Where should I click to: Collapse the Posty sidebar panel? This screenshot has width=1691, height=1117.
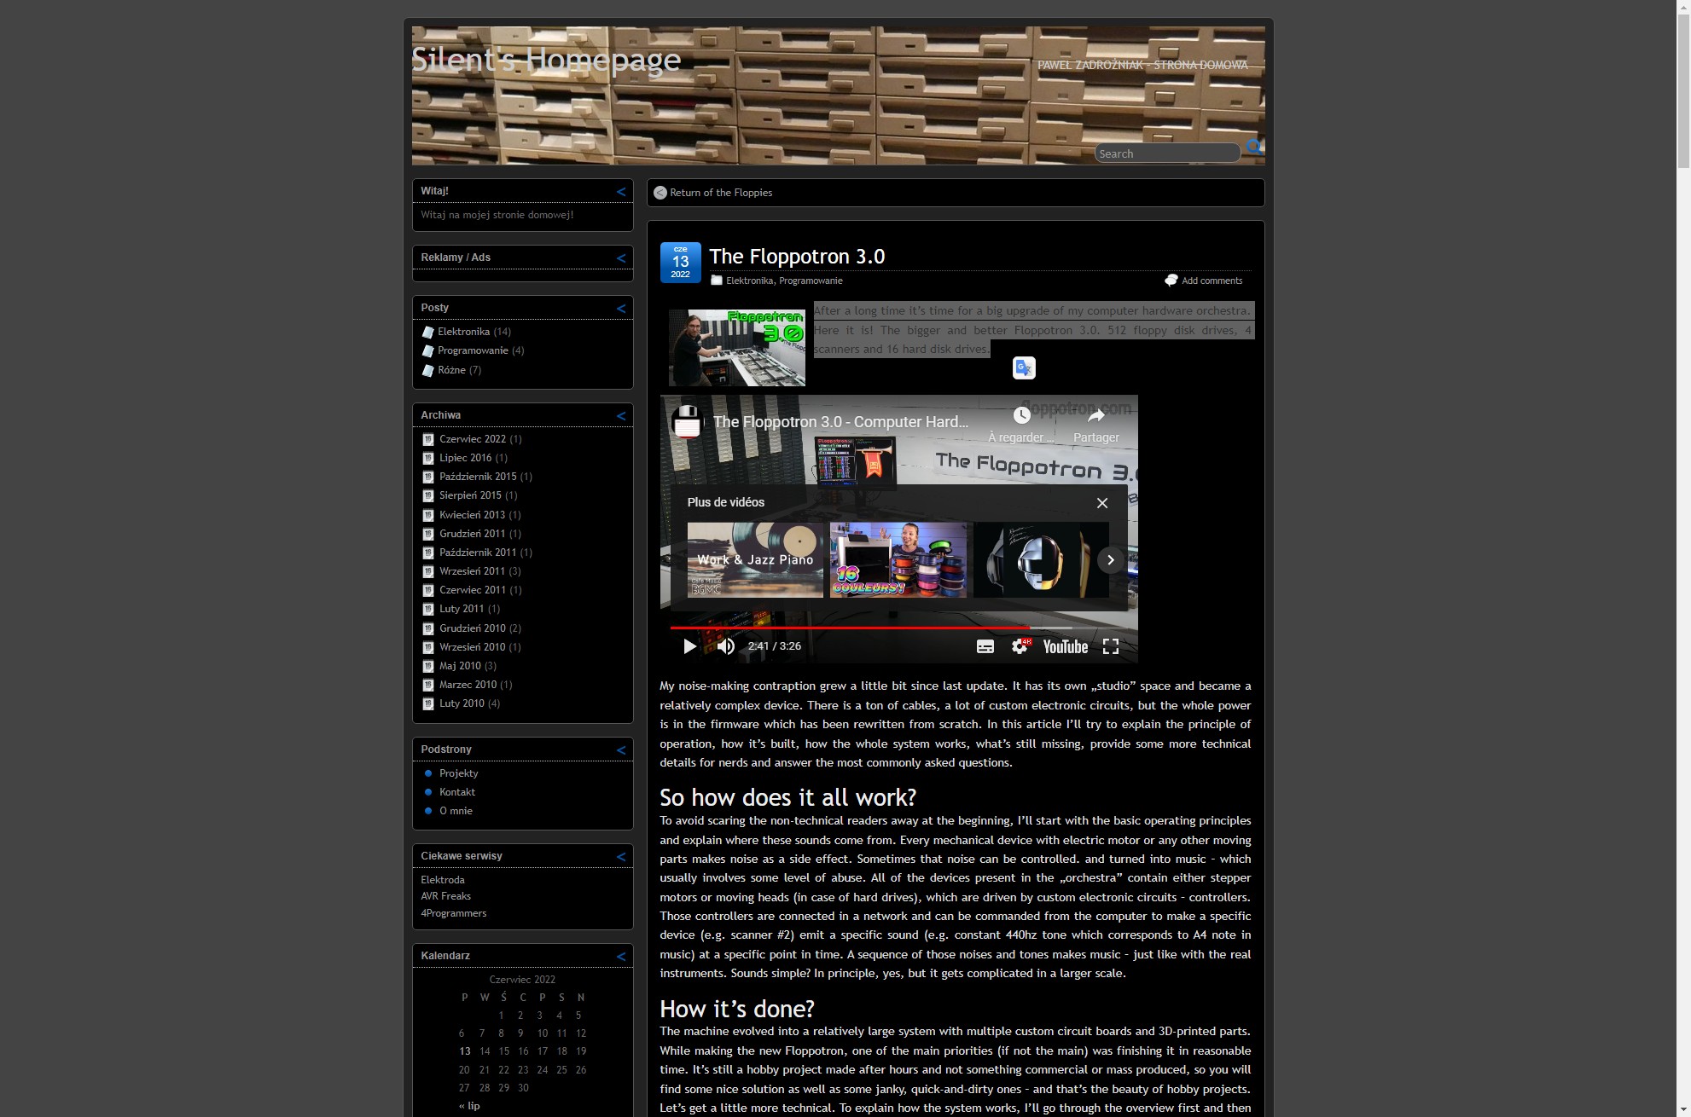621,309
